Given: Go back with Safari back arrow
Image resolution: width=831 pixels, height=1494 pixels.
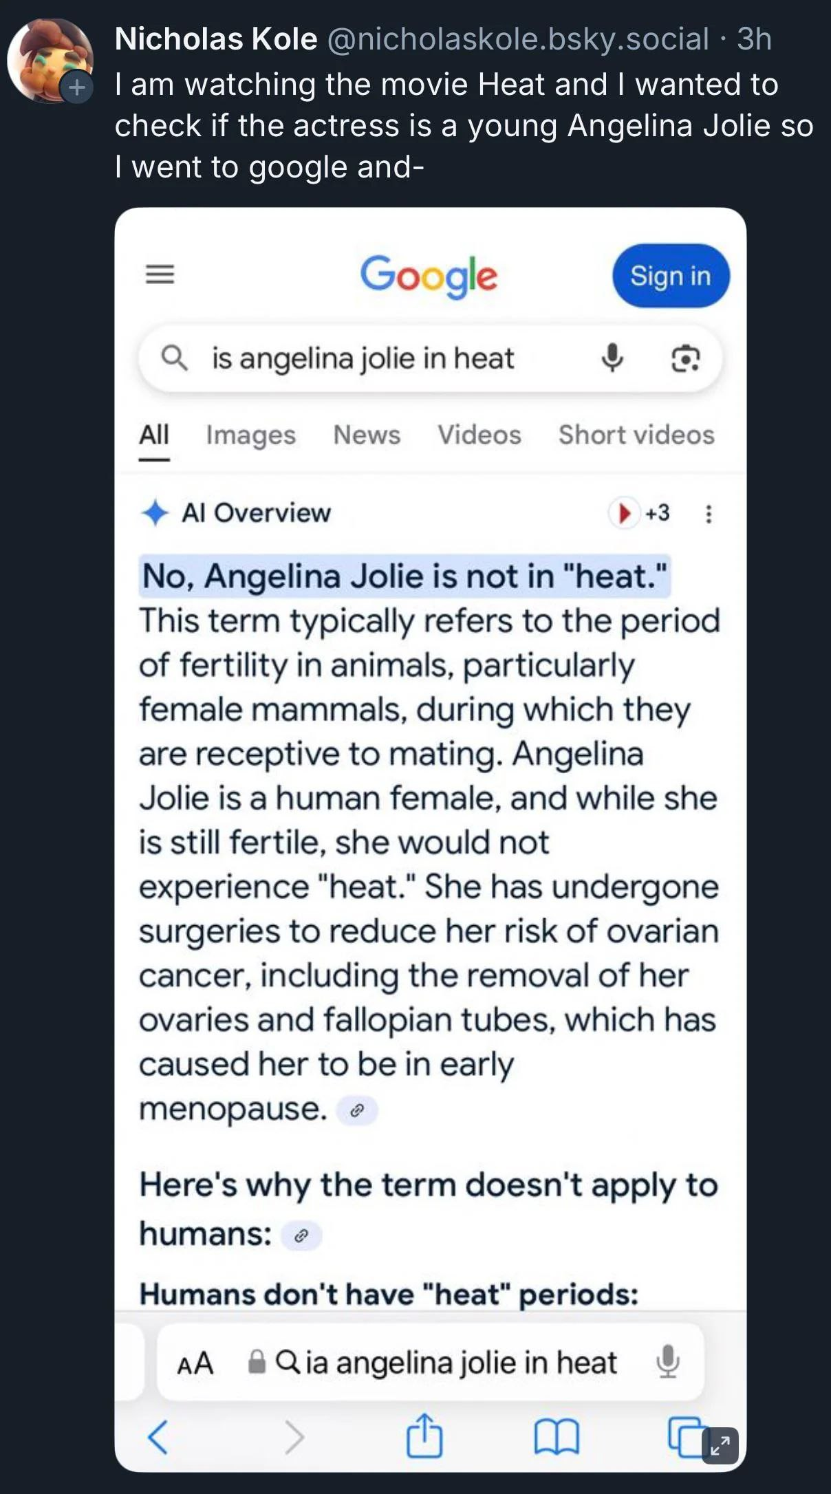Looking at the screenshot, I should point(158,1437).
